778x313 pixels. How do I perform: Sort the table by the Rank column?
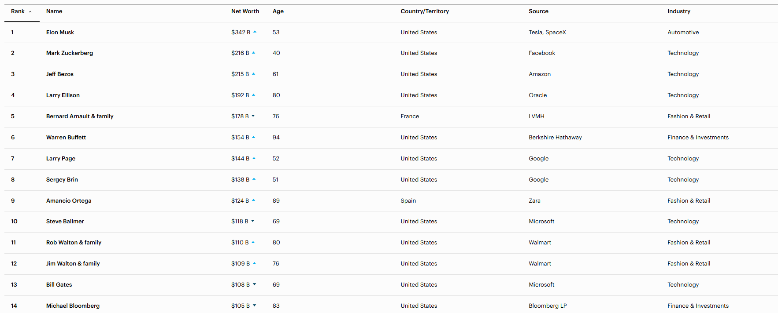coord(18,11)
